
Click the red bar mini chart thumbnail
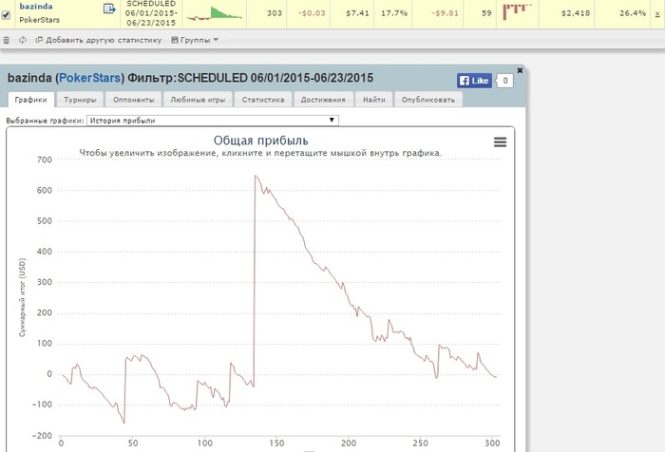click(x=517, y=11)
